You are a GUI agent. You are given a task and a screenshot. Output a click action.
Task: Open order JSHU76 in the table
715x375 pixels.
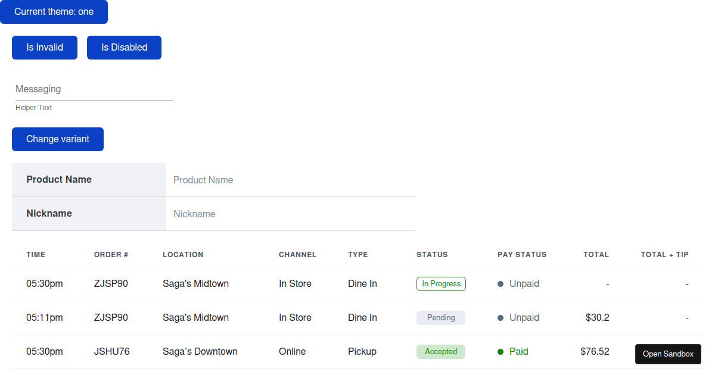pyautogui.click(x=112, y=352)
